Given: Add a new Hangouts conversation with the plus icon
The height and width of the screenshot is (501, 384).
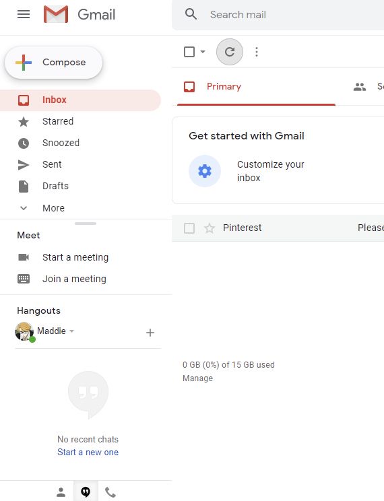Looking at the screenshot, I should (x=150, y=333).
